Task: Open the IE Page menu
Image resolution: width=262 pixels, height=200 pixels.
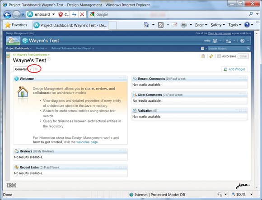Action: pyautogui.click(x=201, y=25)
